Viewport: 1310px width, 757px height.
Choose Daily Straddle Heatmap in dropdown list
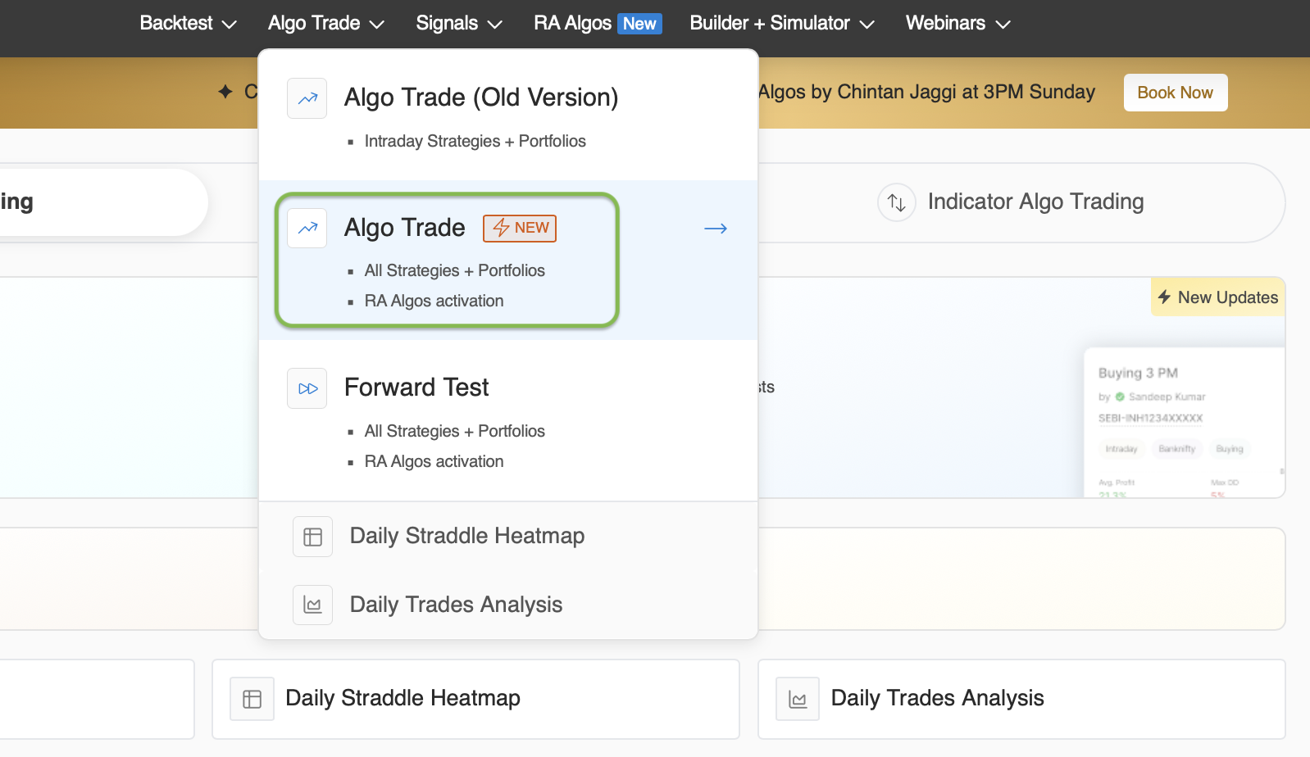(466, 536)
